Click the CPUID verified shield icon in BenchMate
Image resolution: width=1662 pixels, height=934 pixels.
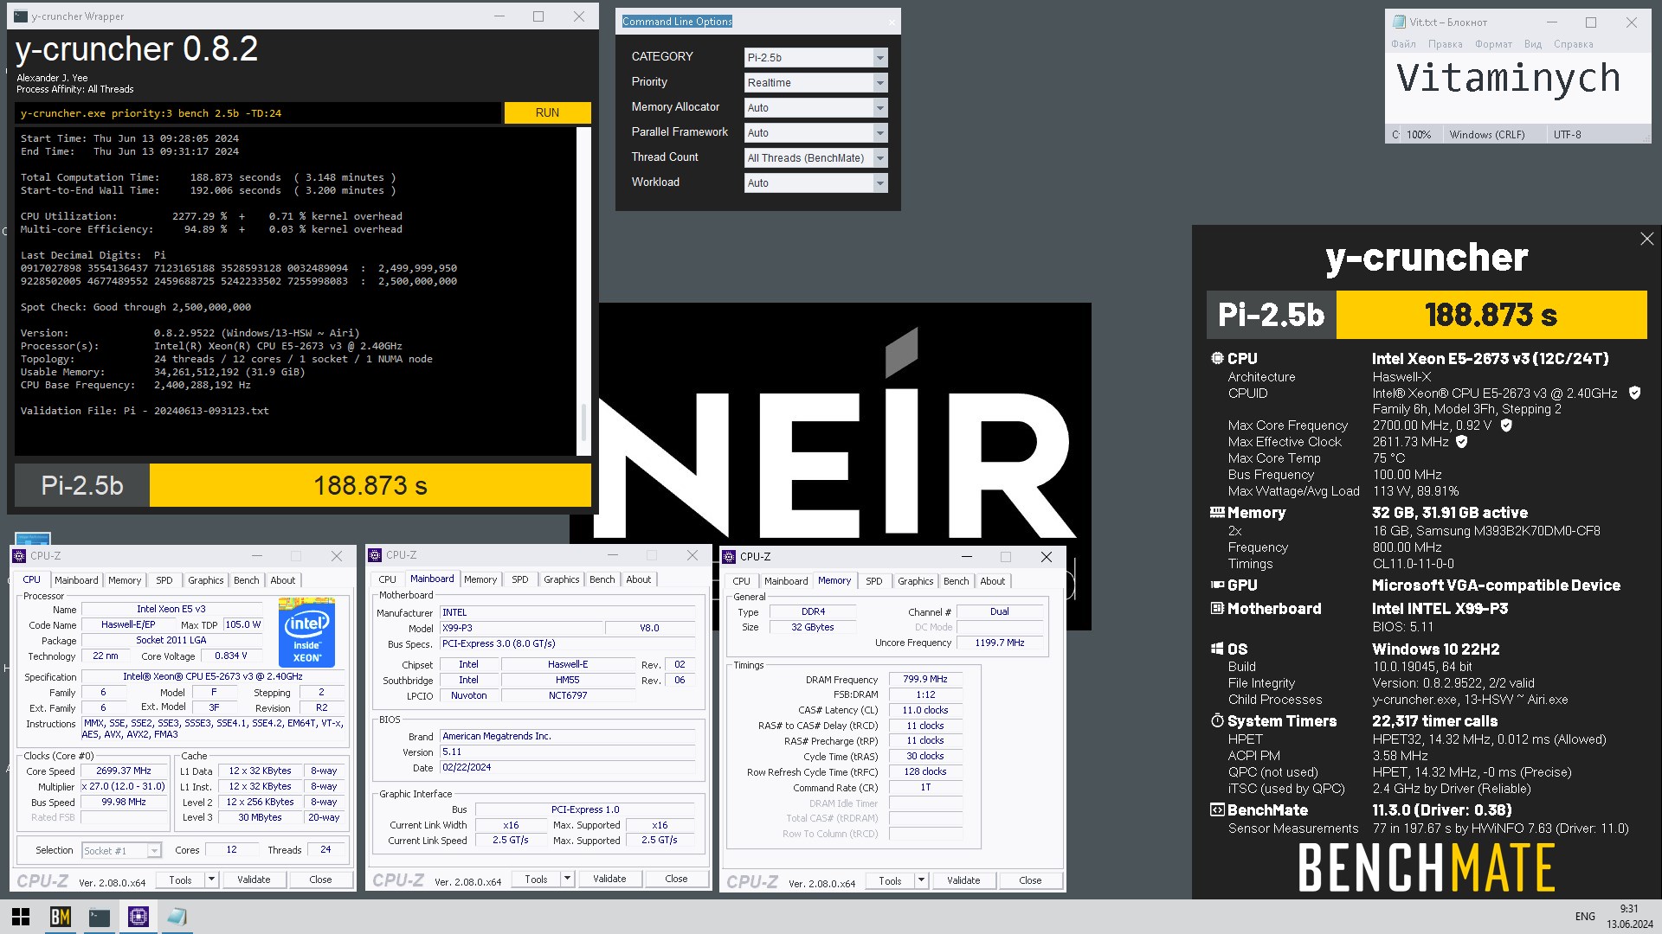1634,393
